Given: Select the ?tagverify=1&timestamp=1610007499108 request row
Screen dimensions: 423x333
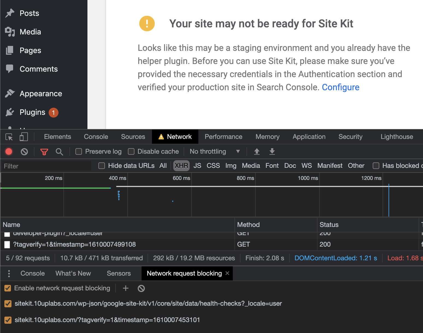Looking at the screenshot, I should click(x=211, y=244).
